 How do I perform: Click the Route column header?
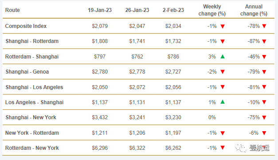coord(12,10)
